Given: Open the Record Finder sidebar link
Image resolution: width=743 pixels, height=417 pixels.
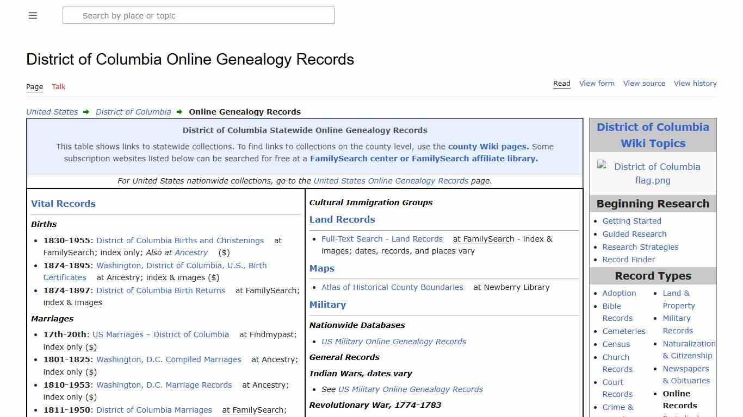Looking at the screenshot, I should coord(628,260).
